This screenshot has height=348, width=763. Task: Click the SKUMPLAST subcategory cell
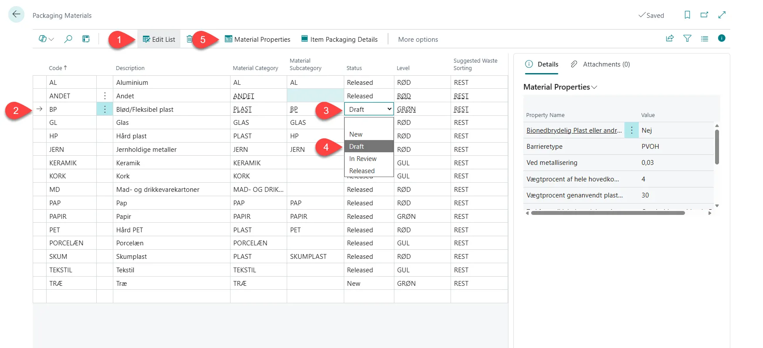tap(315, 257)
